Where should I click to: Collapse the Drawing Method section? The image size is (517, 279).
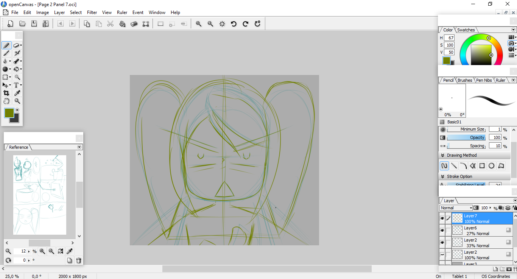pyautogui.click(x=442, y=155)
